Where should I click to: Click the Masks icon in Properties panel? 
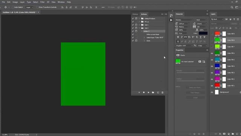pos(178,55)
